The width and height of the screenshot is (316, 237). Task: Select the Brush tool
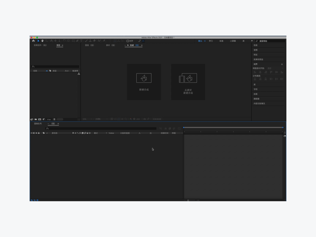click(x=86, y=41)
